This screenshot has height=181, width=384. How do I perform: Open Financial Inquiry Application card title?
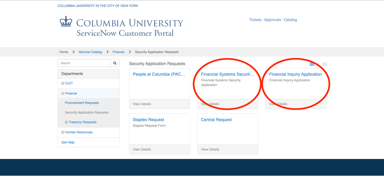point(295,74)
